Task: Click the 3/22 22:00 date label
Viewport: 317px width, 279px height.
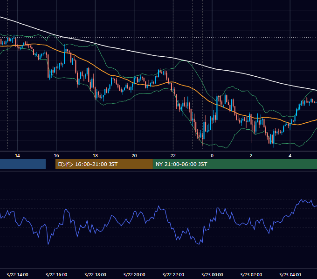Action: click(x=173, y=274)
